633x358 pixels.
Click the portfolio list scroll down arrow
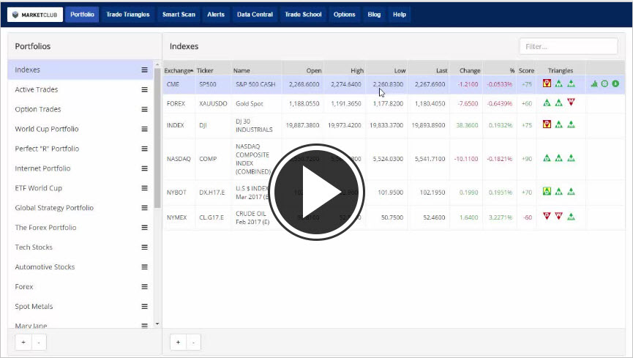[x=157, y=324]
